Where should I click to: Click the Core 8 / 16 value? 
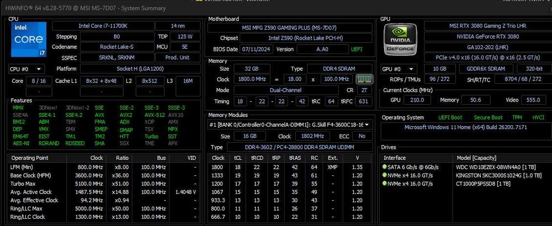click(39, 81)
